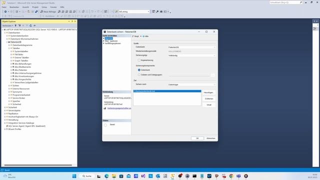Viewport: 320px width, 180px height.
Task: Open the Ansicht menu
Action: coord(25,7)
